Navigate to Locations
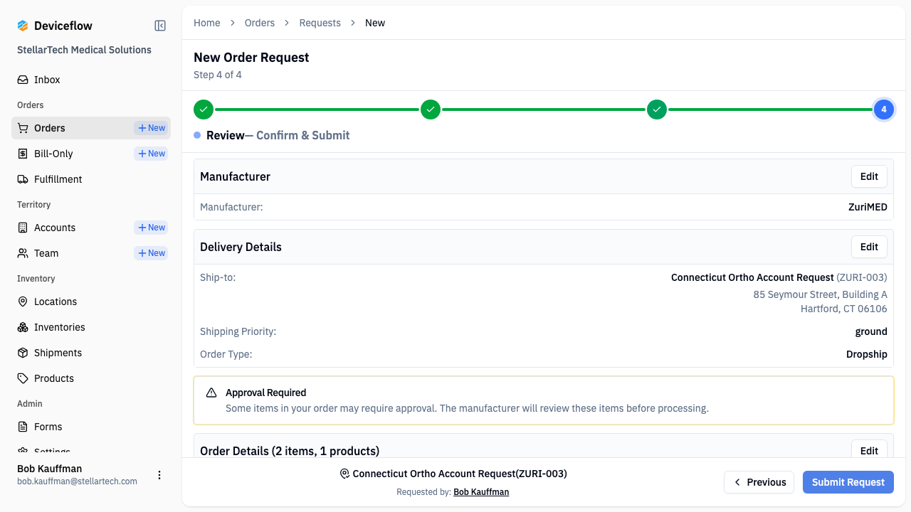Screen dimensions: 911x512 pos(91,302)
